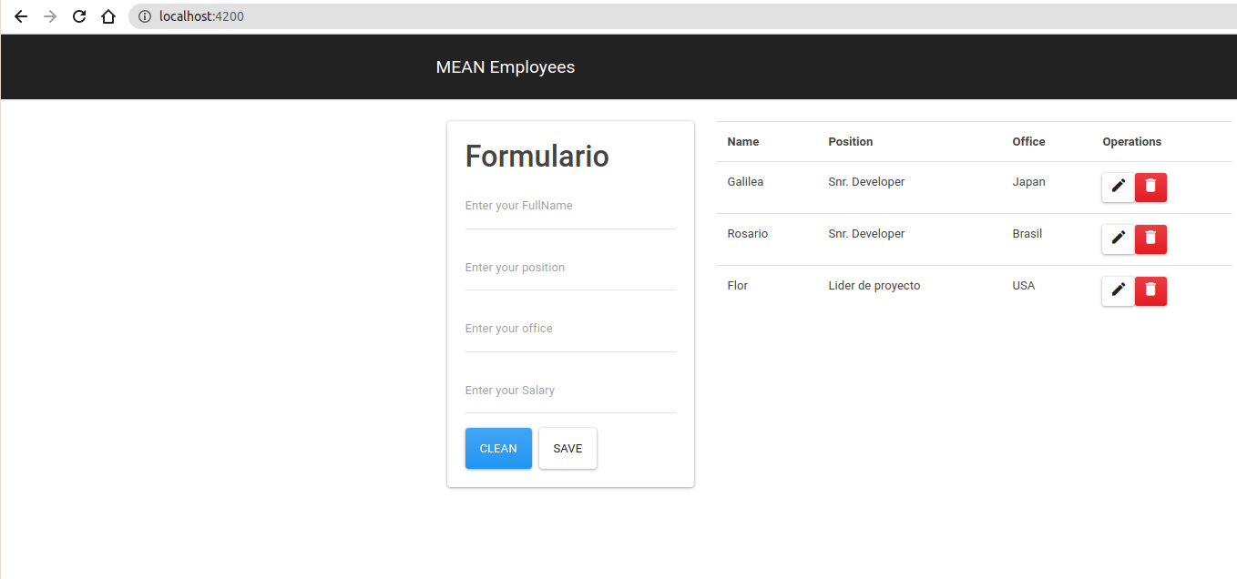The height and width of the screenshot is (579, 1237).
Task: Click inside the Salary input field
Action: point(570,390)
